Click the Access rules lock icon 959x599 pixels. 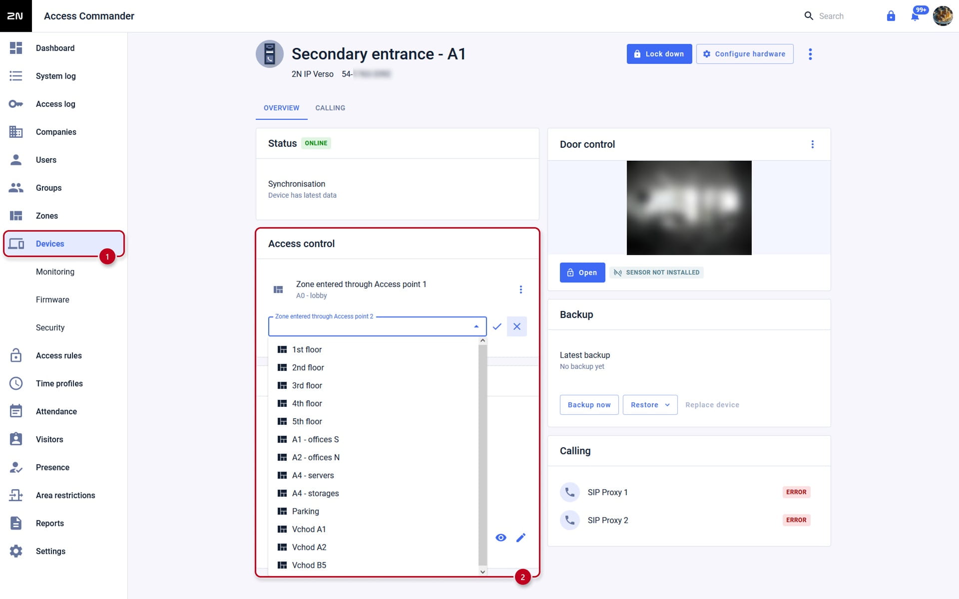click(16, 355)
